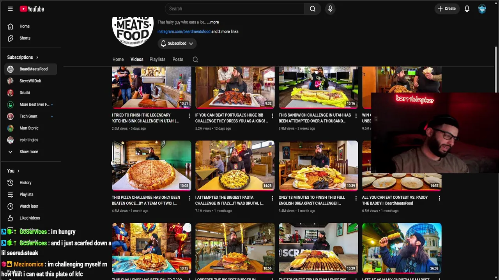The width and height of the screenshot is (499, 280).
Task: Open the notifications bell
Action: 467,9
